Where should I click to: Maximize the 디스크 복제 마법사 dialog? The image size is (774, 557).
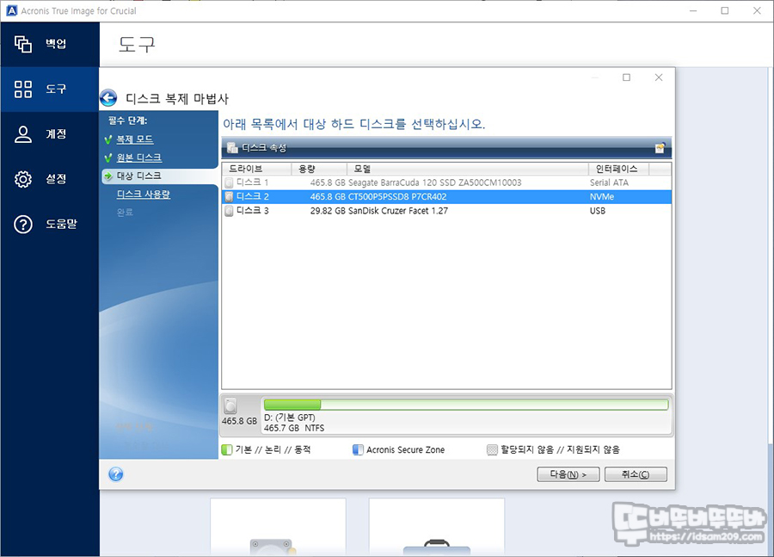[626, 77]
